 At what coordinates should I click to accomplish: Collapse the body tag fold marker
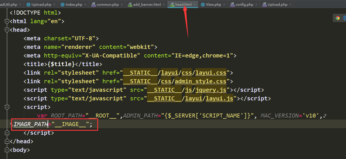[7, 150]
